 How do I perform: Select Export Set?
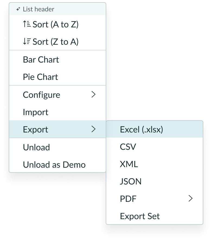(x=140, y=216)
